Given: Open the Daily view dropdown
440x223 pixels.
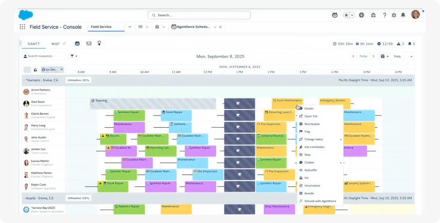Looking at the screenshot, I should (x=403, y=56).
